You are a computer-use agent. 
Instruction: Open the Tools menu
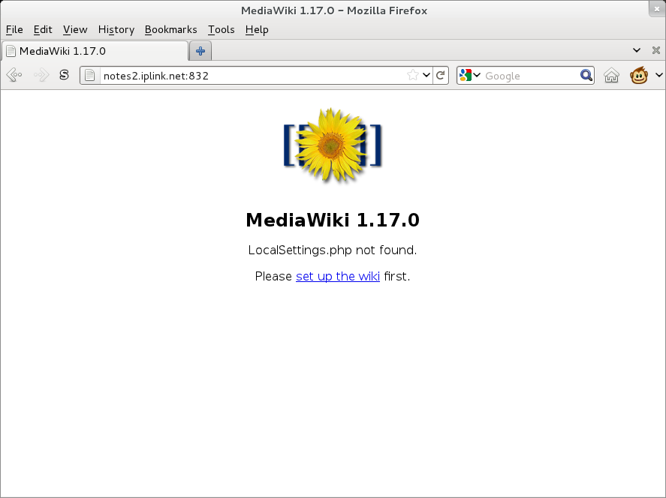pos(221,30)
